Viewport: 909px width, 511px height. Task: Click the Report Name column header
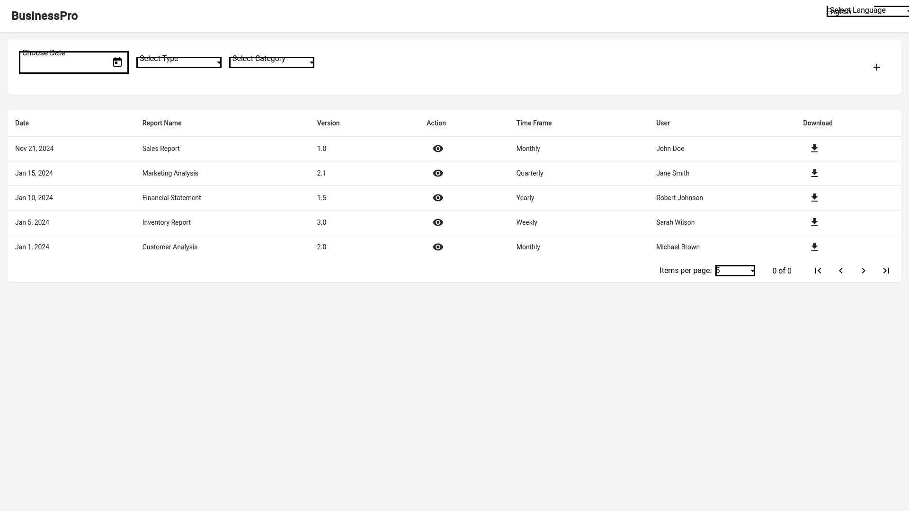pyautogui.click(x=162, y=123)
